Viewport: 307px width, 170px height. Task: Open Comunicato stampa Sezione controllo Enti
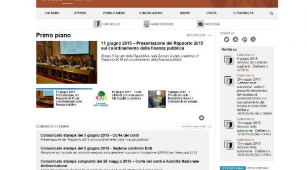click(x=96, y=148)
